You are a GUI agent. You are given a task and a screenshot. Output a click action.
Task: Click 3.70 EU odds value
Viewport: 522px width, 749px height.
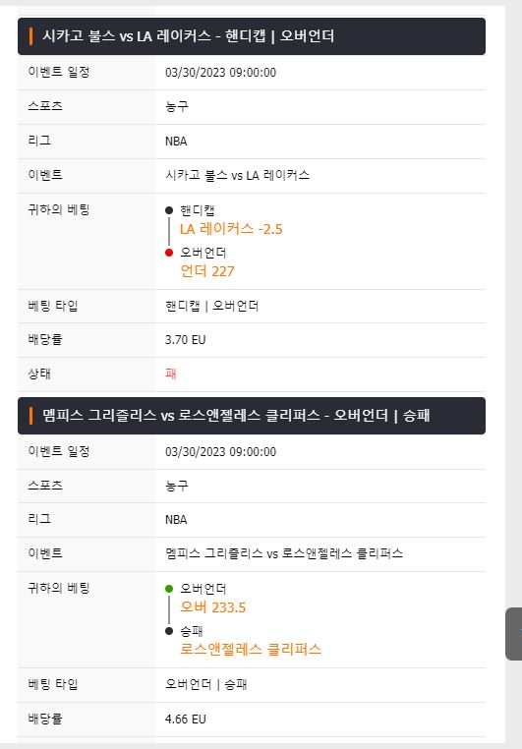pos(185,340)
